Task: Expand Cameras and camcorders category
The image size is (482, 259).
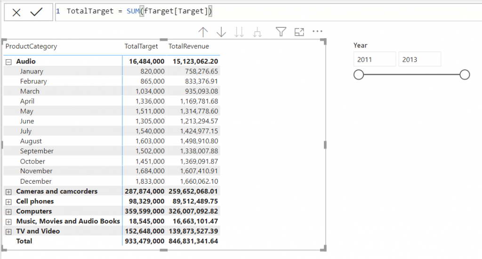Action: [x=8, y=192]
